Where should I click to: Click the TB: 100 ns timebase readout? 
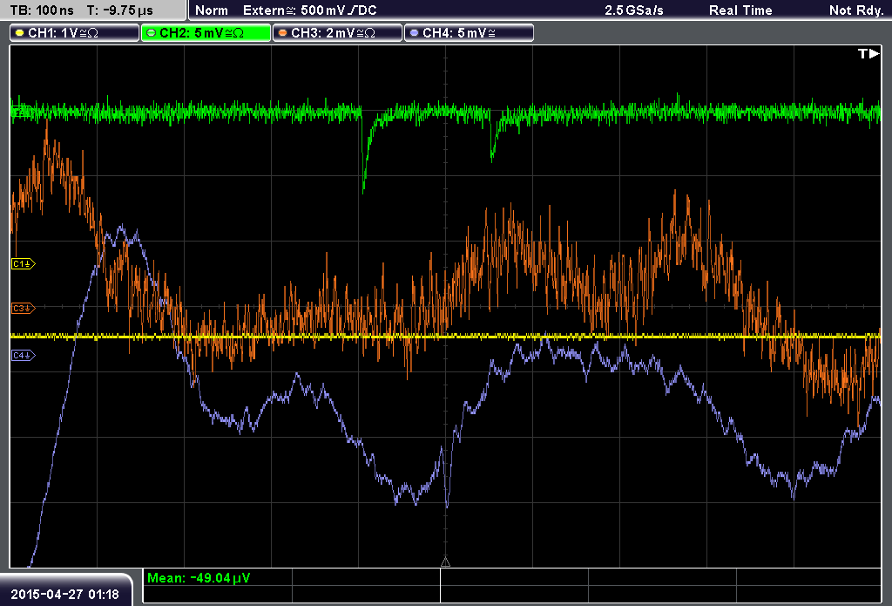(x=42, y=10)
